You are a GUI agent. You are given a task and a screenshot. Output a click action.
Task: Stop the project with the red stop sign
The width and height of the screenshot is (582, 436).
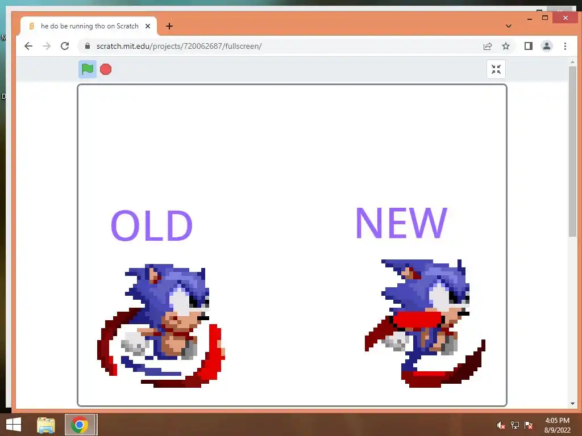pyautogui.click(x=106, y=69)
